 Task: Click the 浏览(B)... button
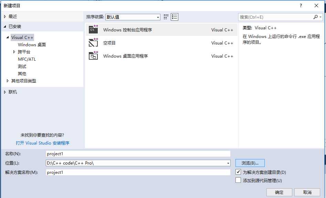tap(250, 163)
